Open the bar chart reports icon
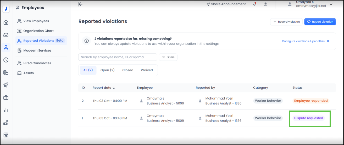The width and height of the screenshot is (344, 145). coord(6,110)
